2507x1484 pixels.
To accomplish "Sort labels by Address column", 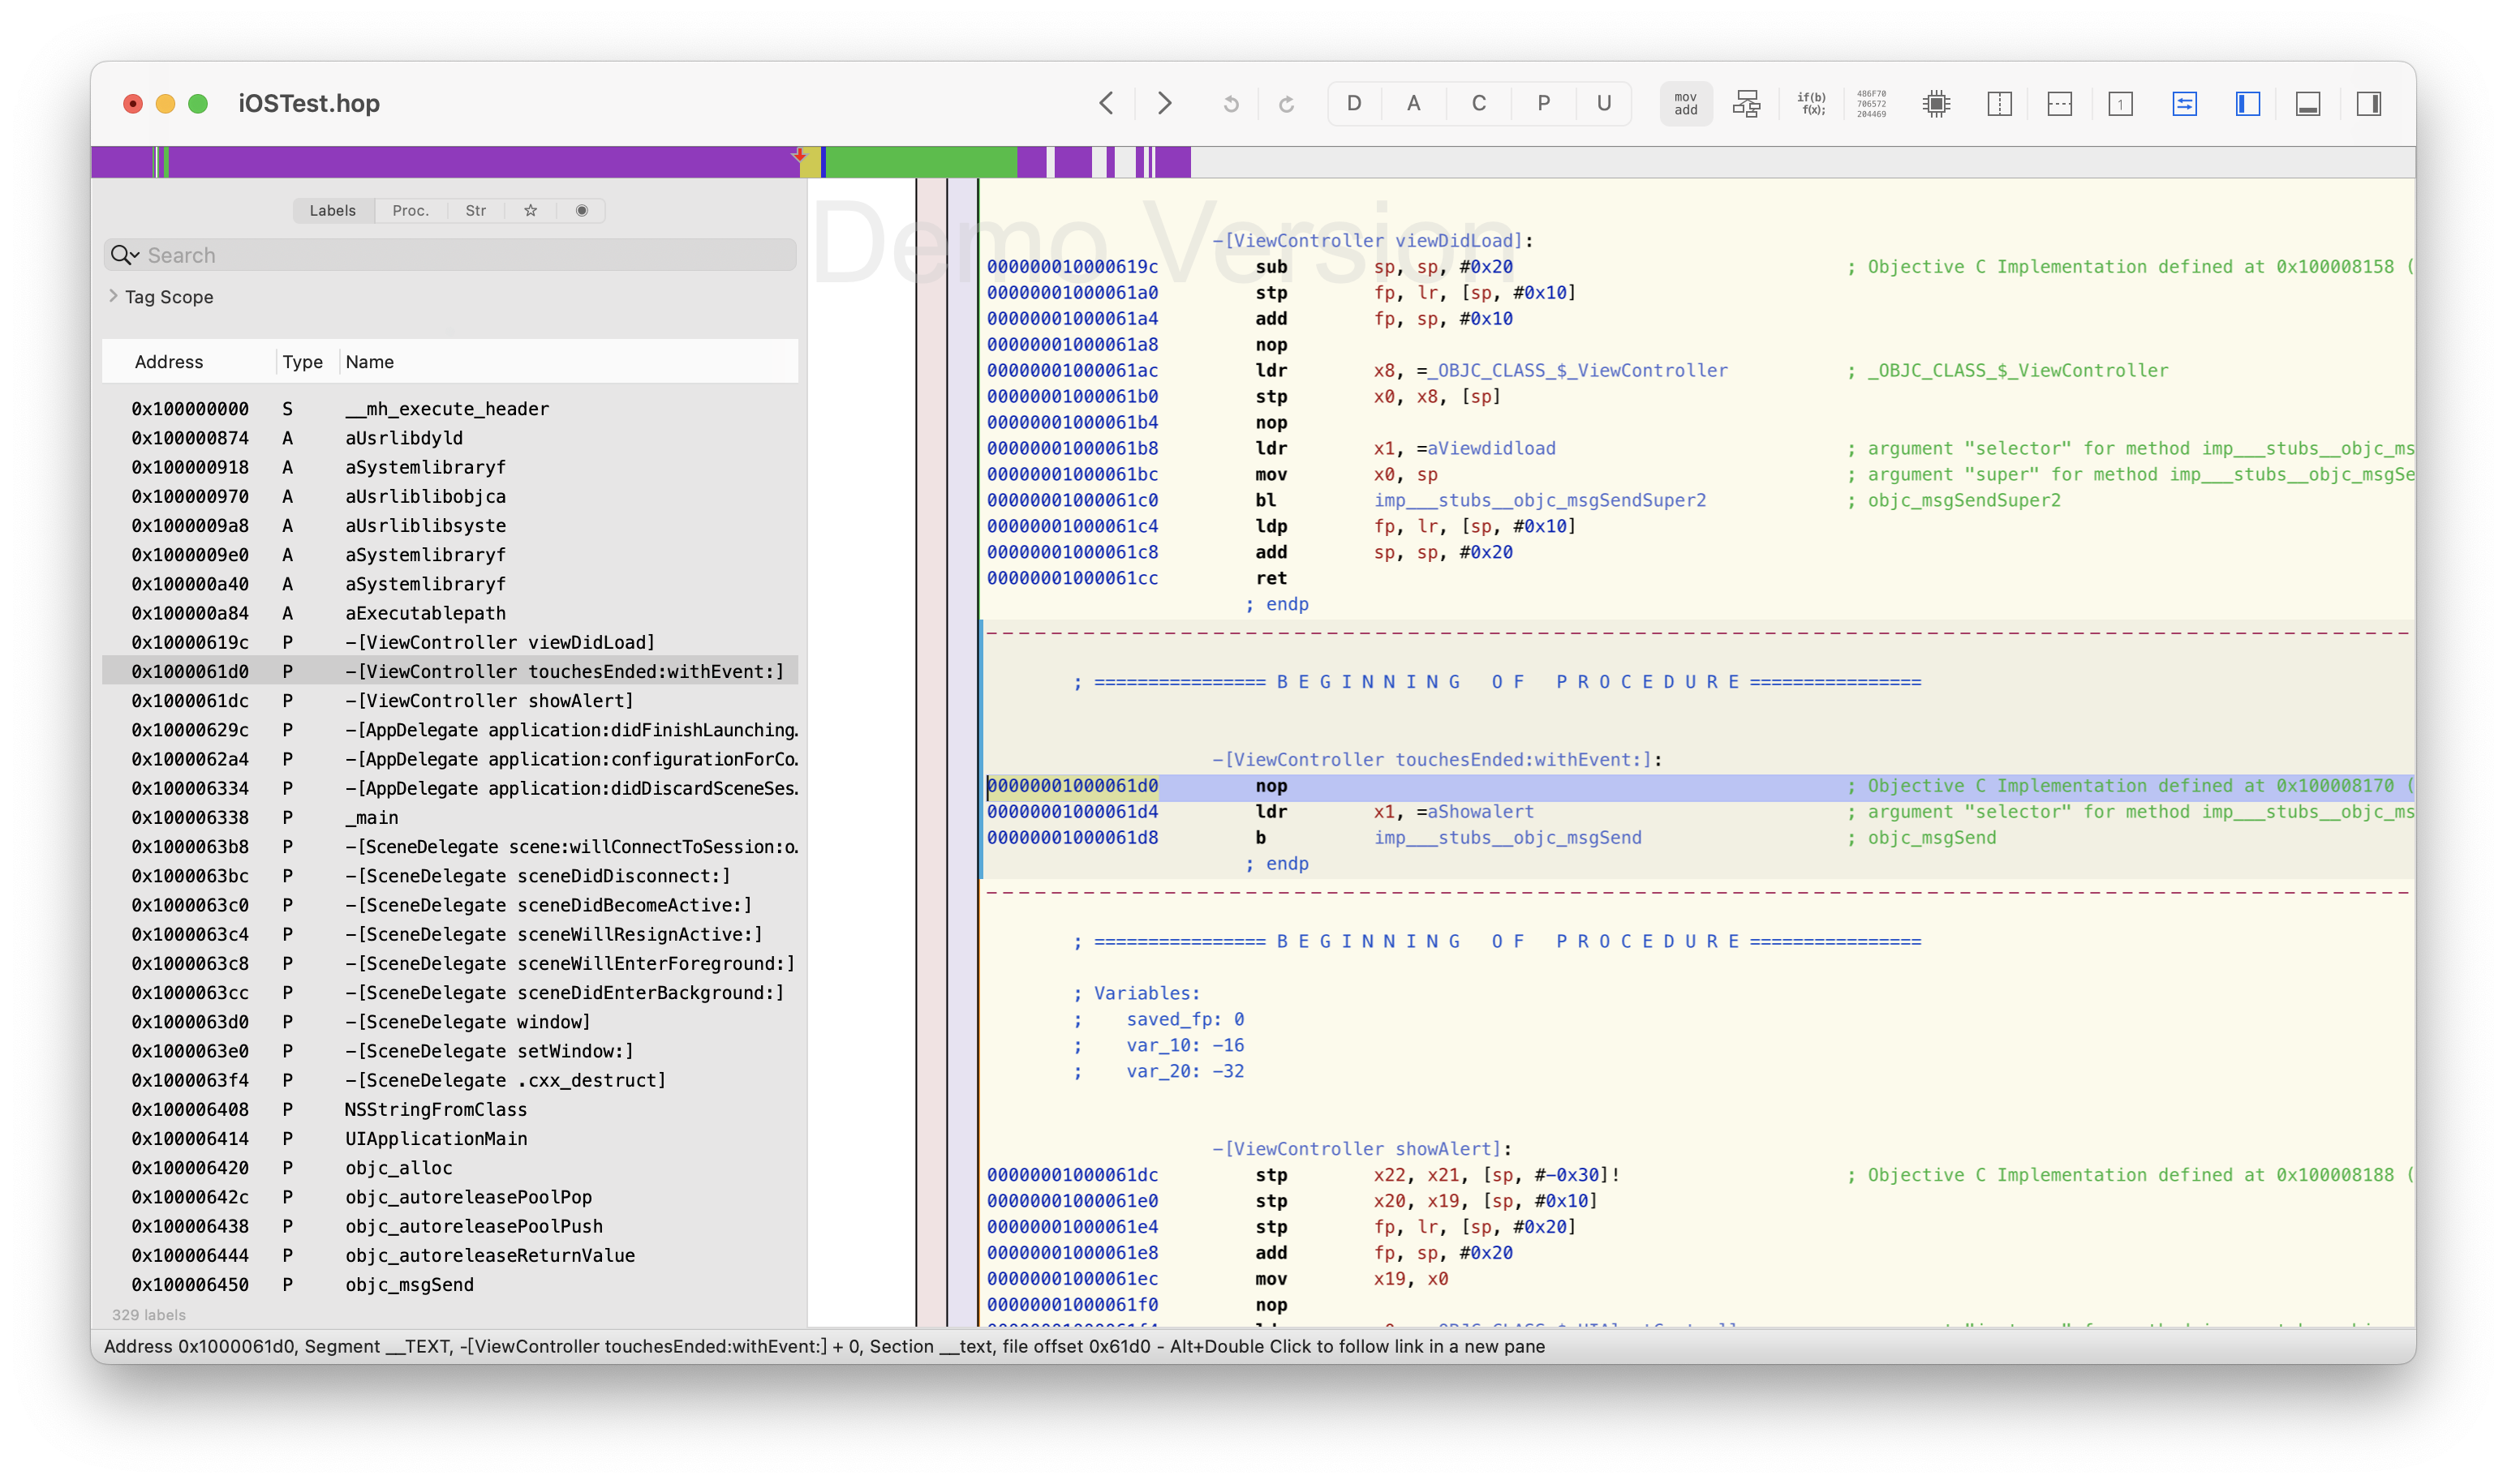I will pos(169,362).
